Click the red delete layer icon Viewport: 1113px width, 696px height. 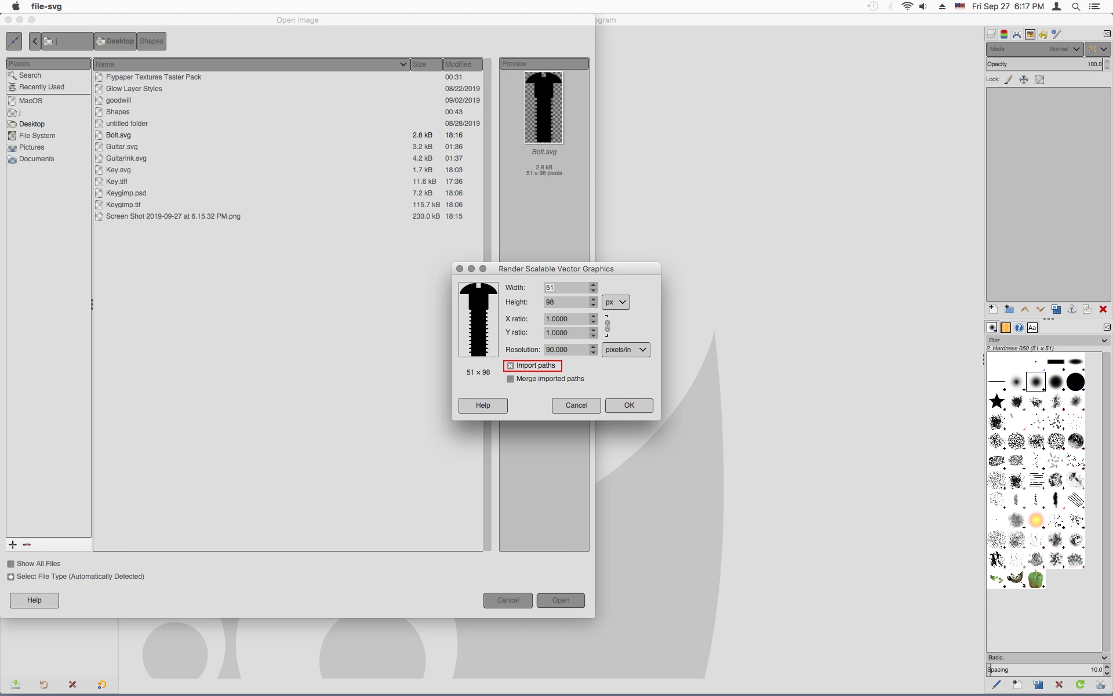(x=1103, y=309)
